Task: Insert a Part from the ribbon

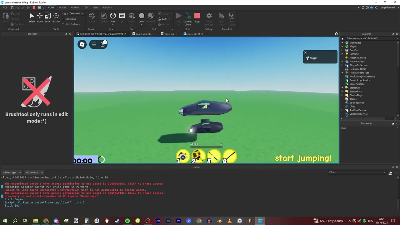Action: (x=113, y=18)
